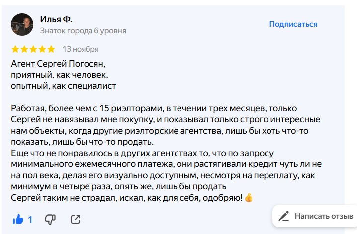Click the thumbs-up emoji ending the review

(x=249, y=197)
